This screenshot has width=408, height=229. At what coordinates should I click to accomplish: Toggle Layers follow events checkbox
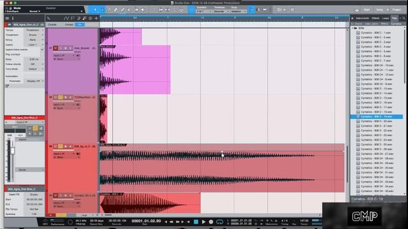click(x=42, y=50)
